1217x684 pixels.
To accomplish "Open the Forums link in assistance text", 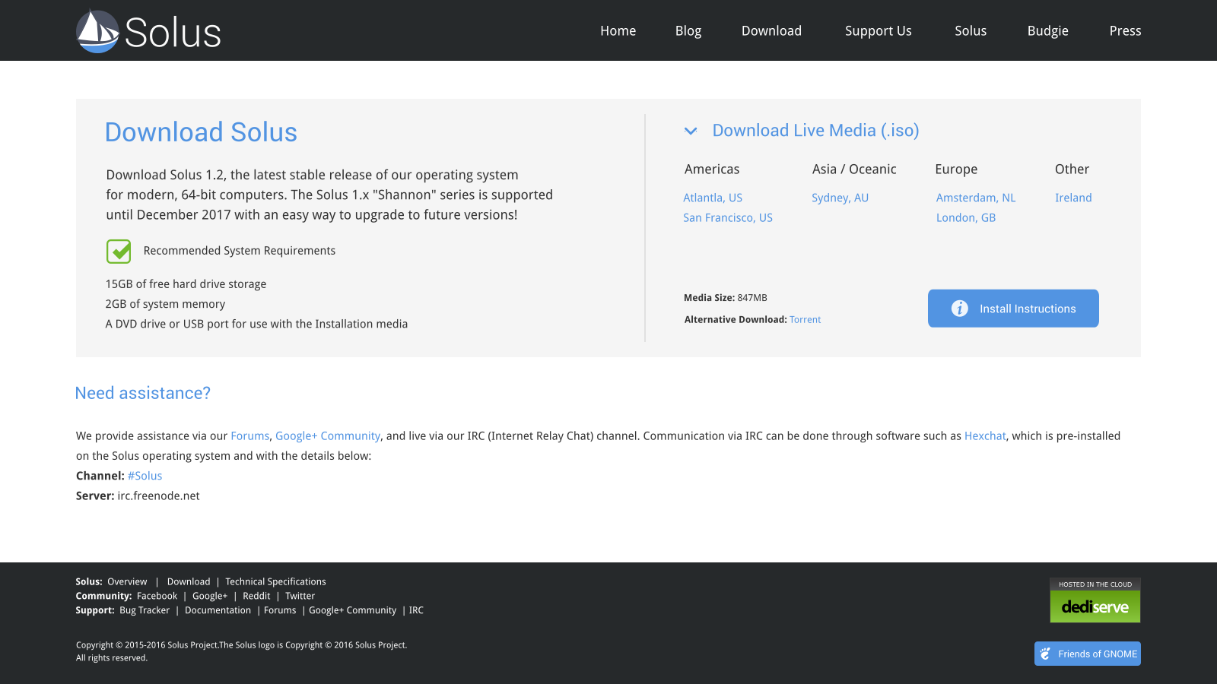I will click(x=250, y=435).
